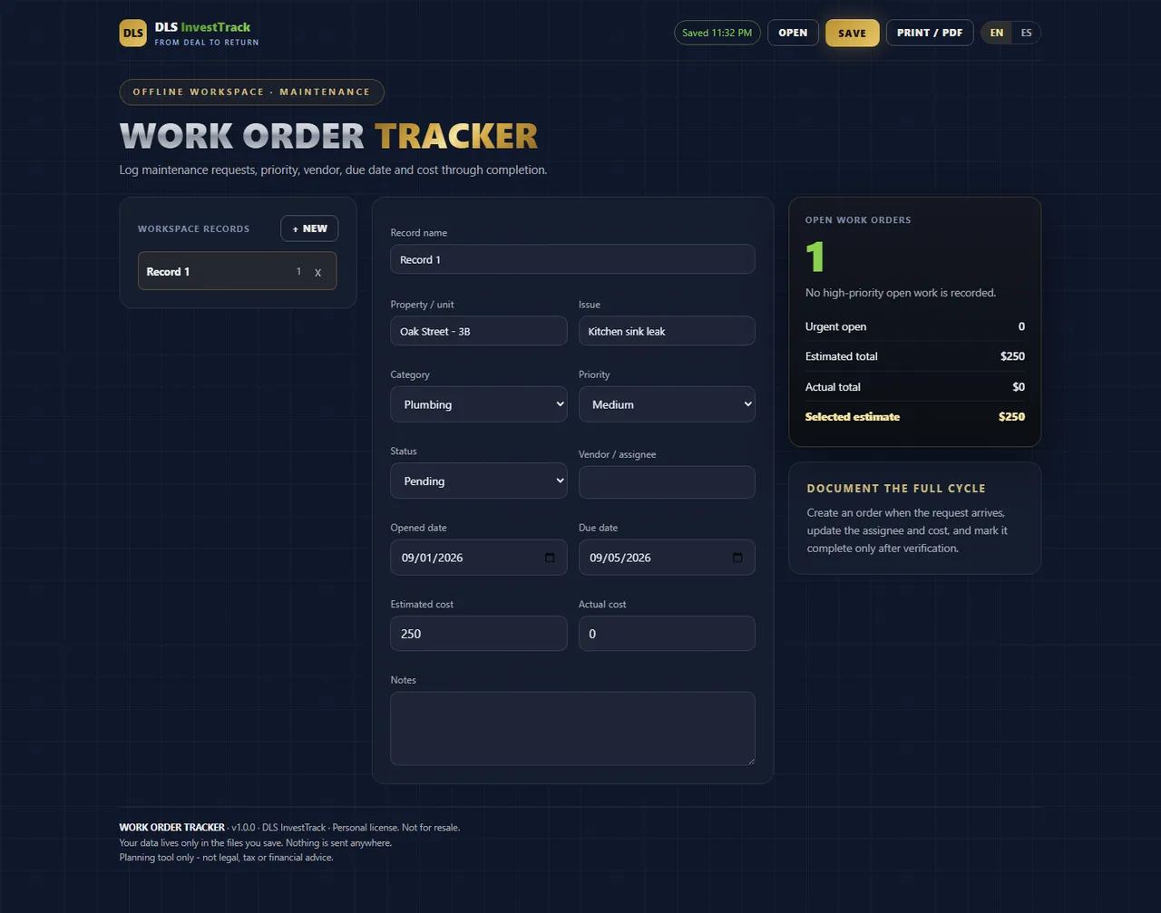
Task: Remove Record 1 with the x icon
Action: tap(317, 272)
